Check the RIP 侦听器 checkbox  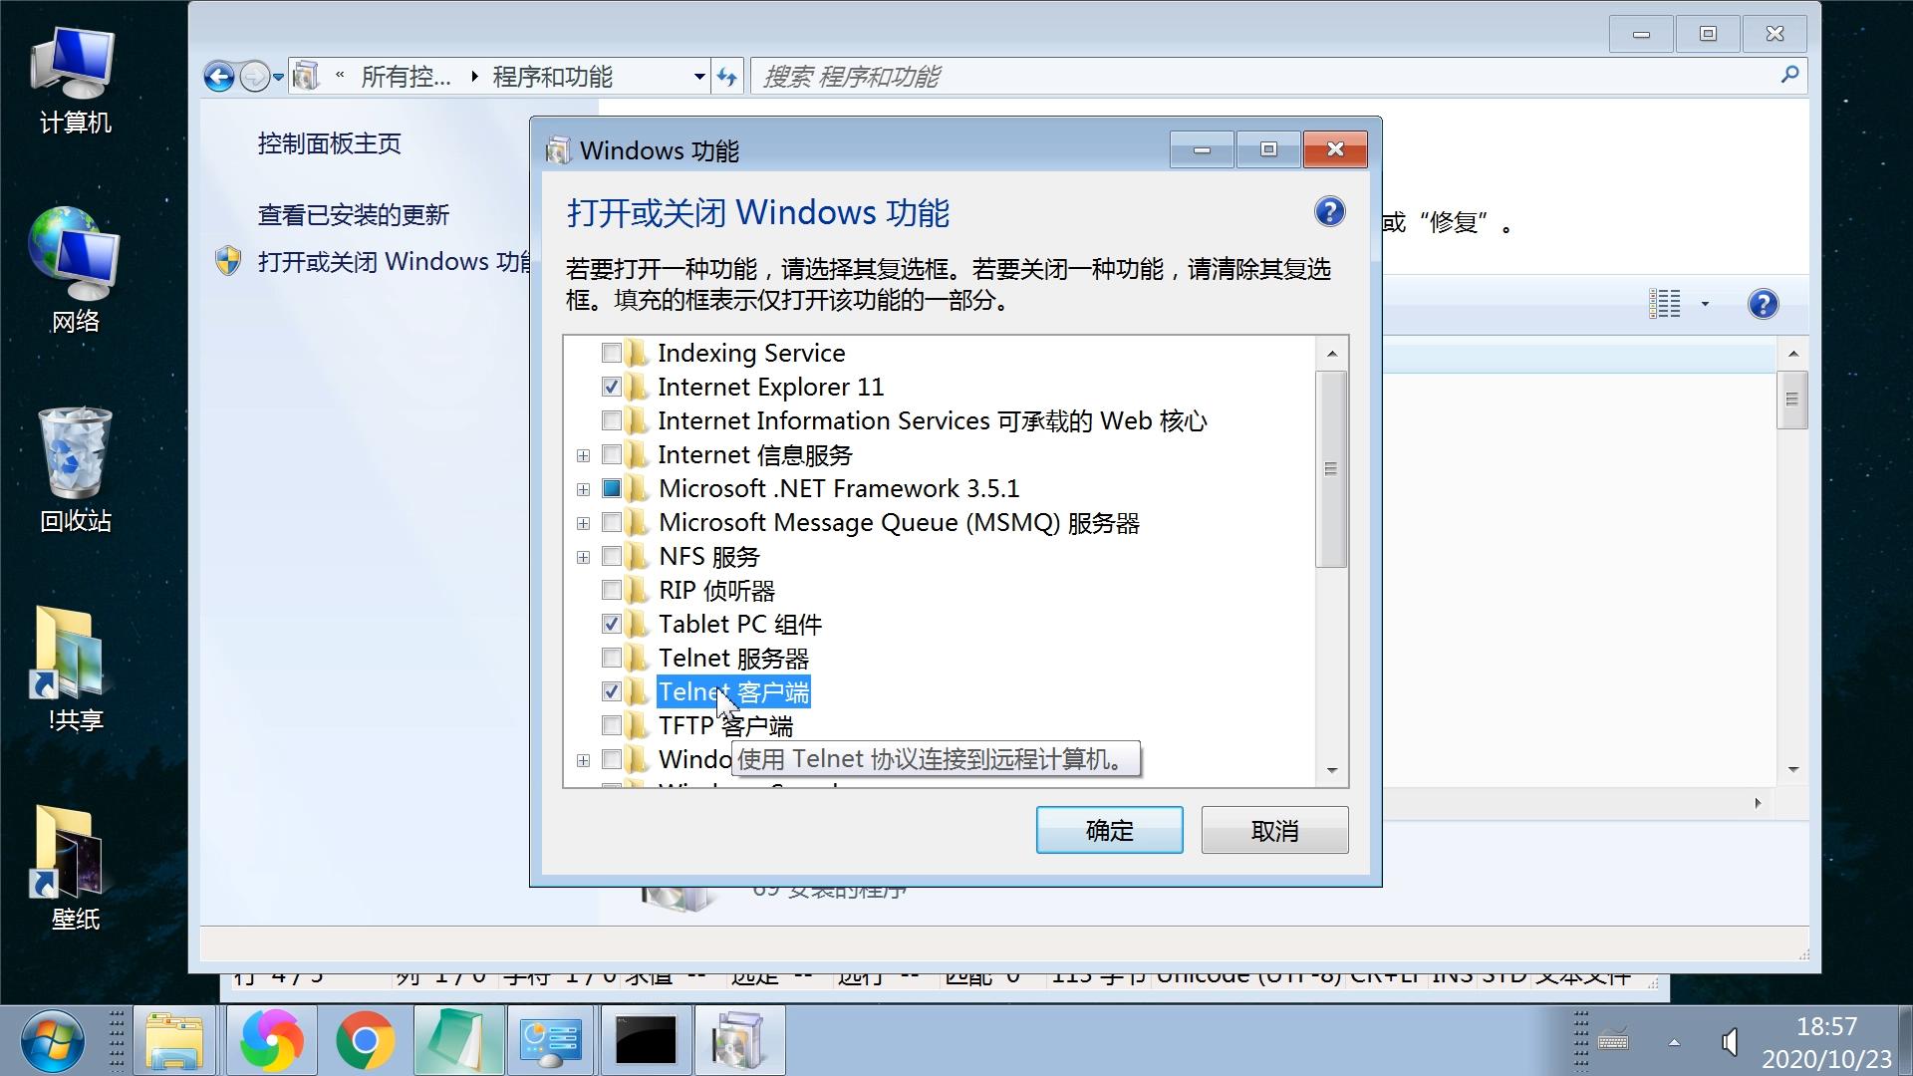pos(612,590)
